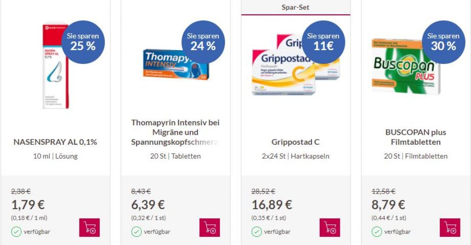The width and height of the screenshot is (471, 245).
Task: Click the Spar-Set label above Grippostad
Action: point(296,7)
